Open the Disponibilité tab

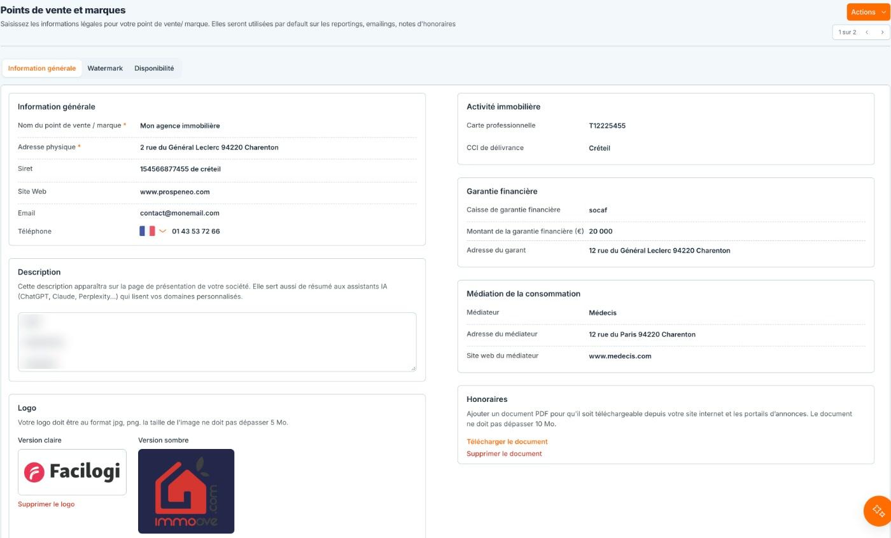154,68
